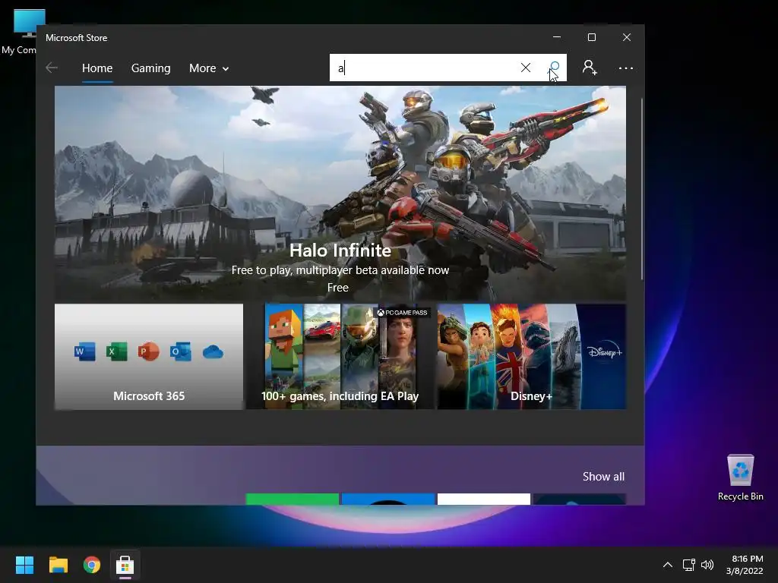The image size is (778, 583).
Task: Click the Word icon in Microsoft 365 tile
Action: (x=85, y=352)
